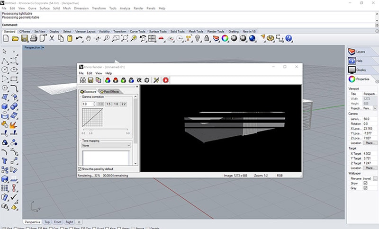Click the gamma value spinner arrows
Image resolution: width=379 pixels, height=229 pixels.
coord(94,104)
